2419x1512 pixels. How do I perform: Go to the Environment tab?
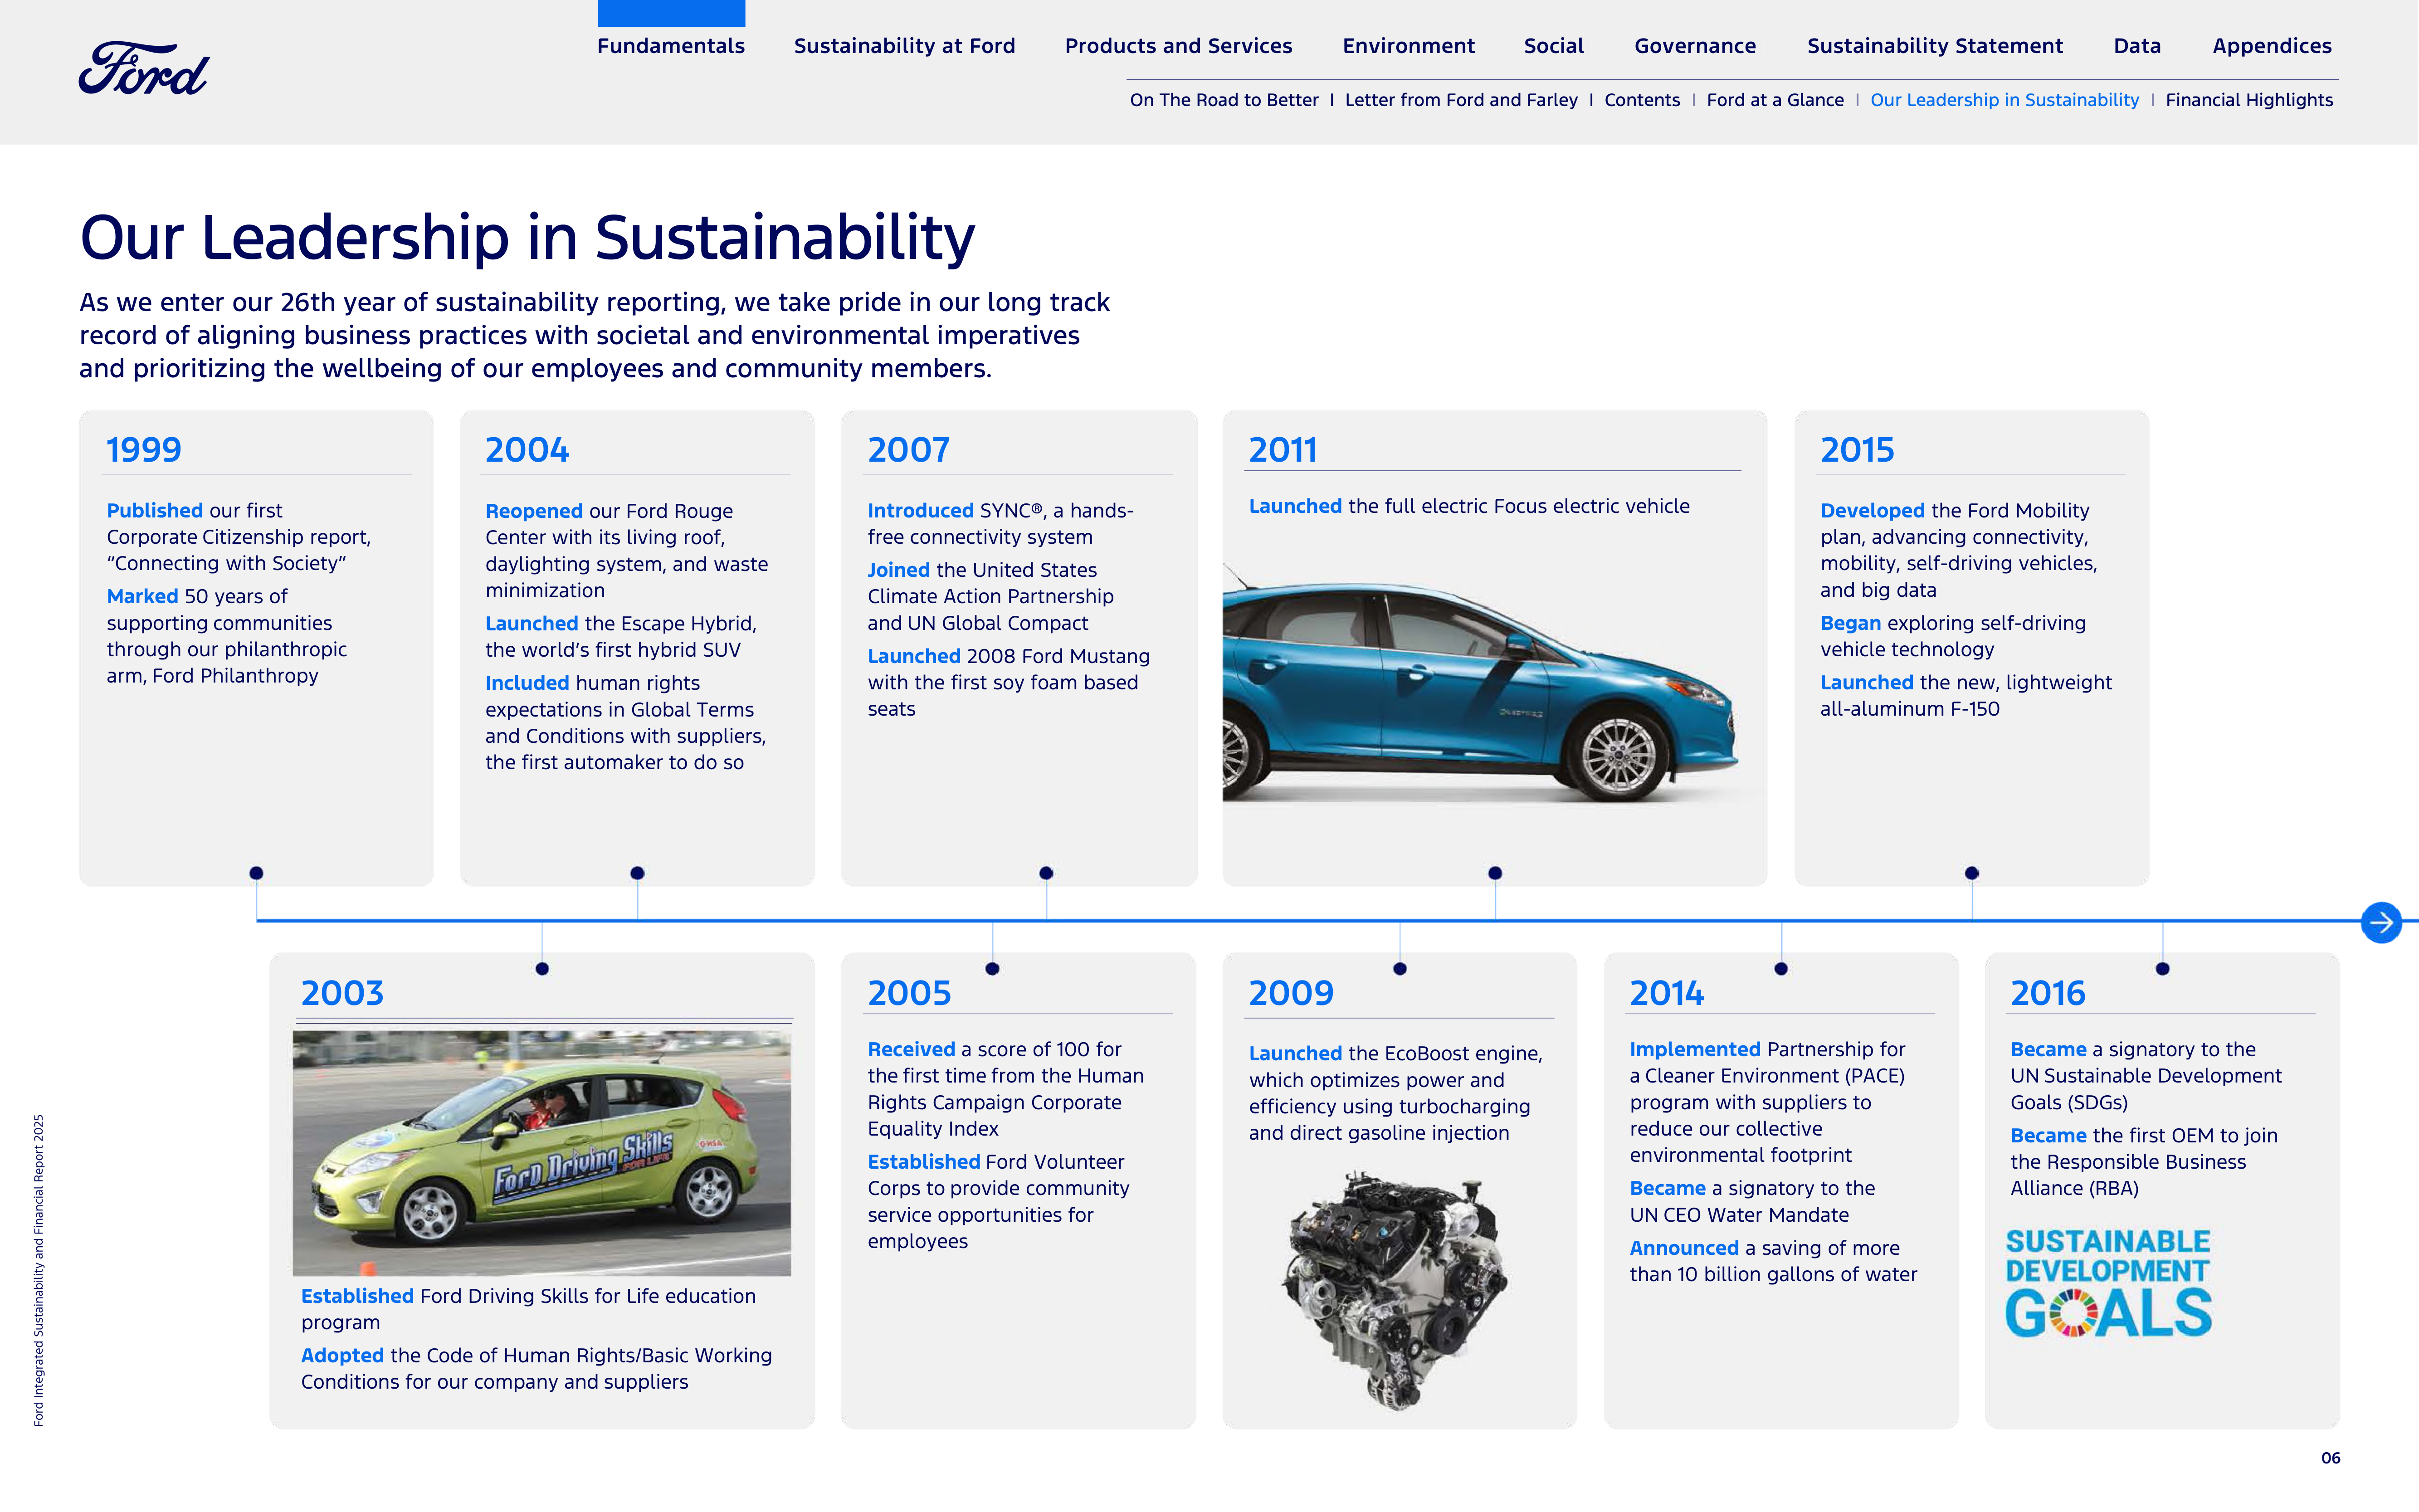1408,46
